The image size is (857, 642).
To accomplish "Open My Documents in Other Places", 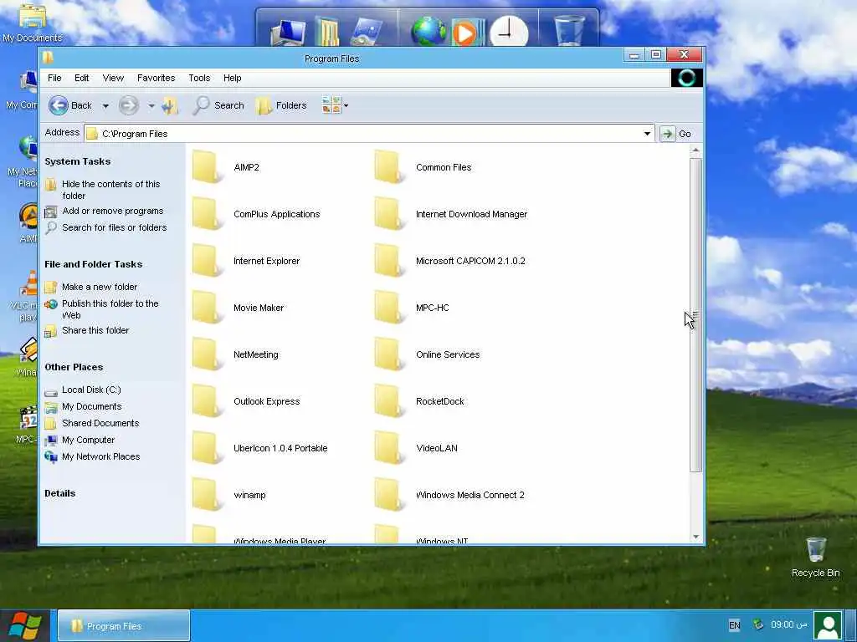I will (92, 407).
